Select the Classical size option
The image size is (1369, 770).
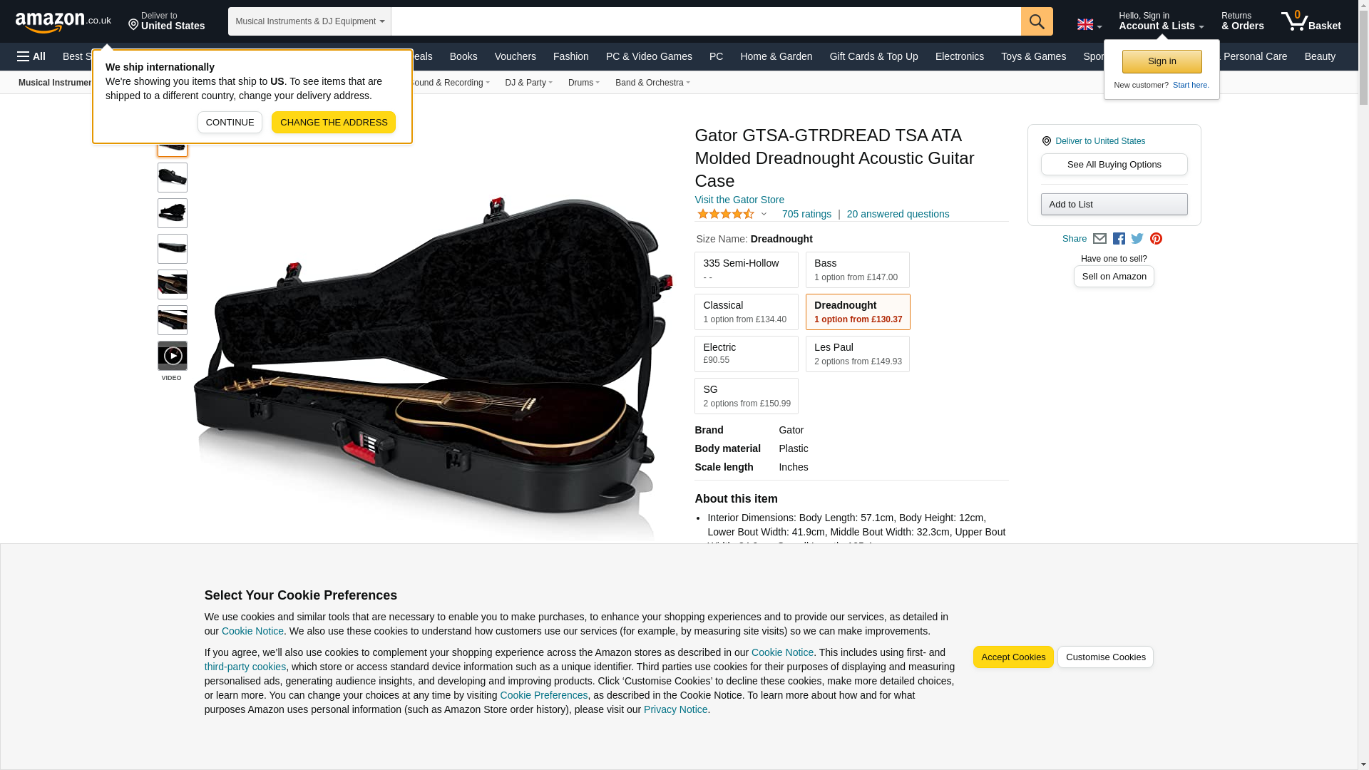click(747, 312)
